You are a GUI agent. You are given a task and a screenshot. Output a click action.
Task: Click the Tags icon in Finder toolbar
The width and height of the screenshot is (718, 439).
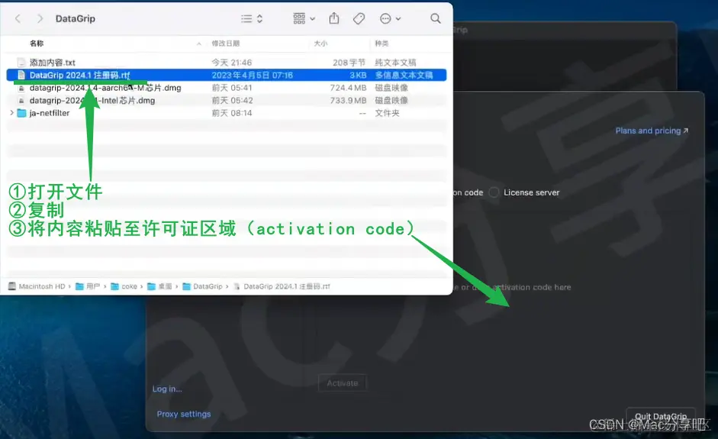(x=359, y=18)
